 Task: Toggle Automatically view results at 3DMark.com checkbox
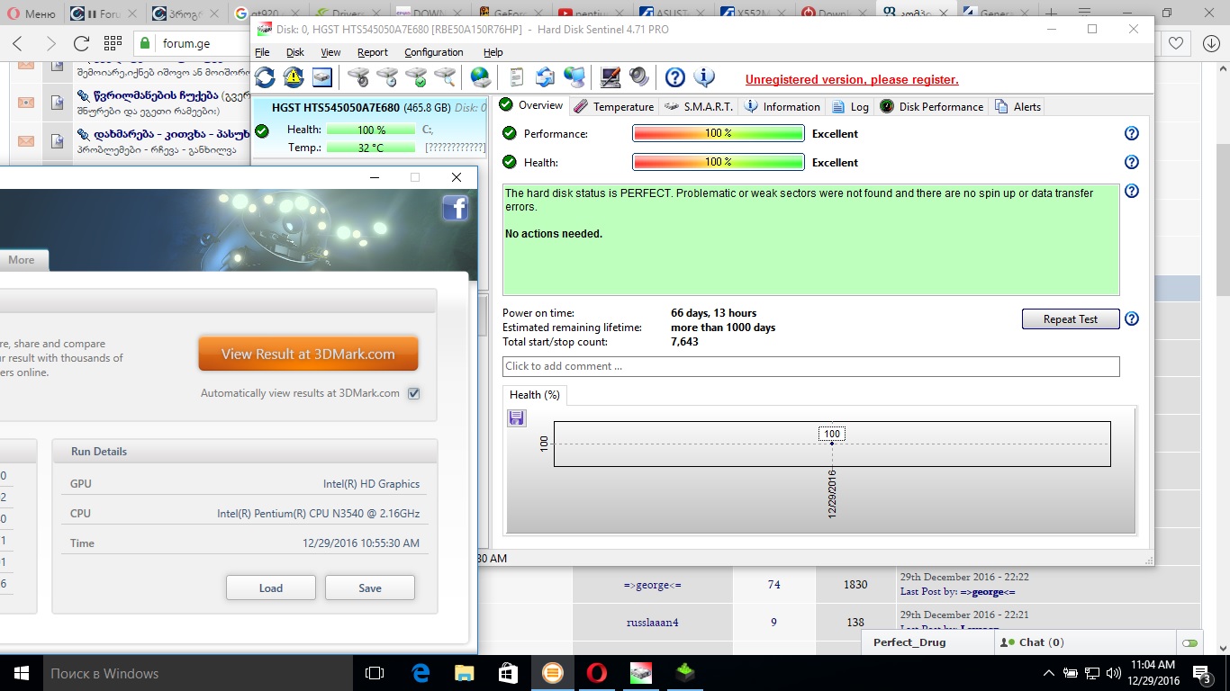click(x=414, y=393)
